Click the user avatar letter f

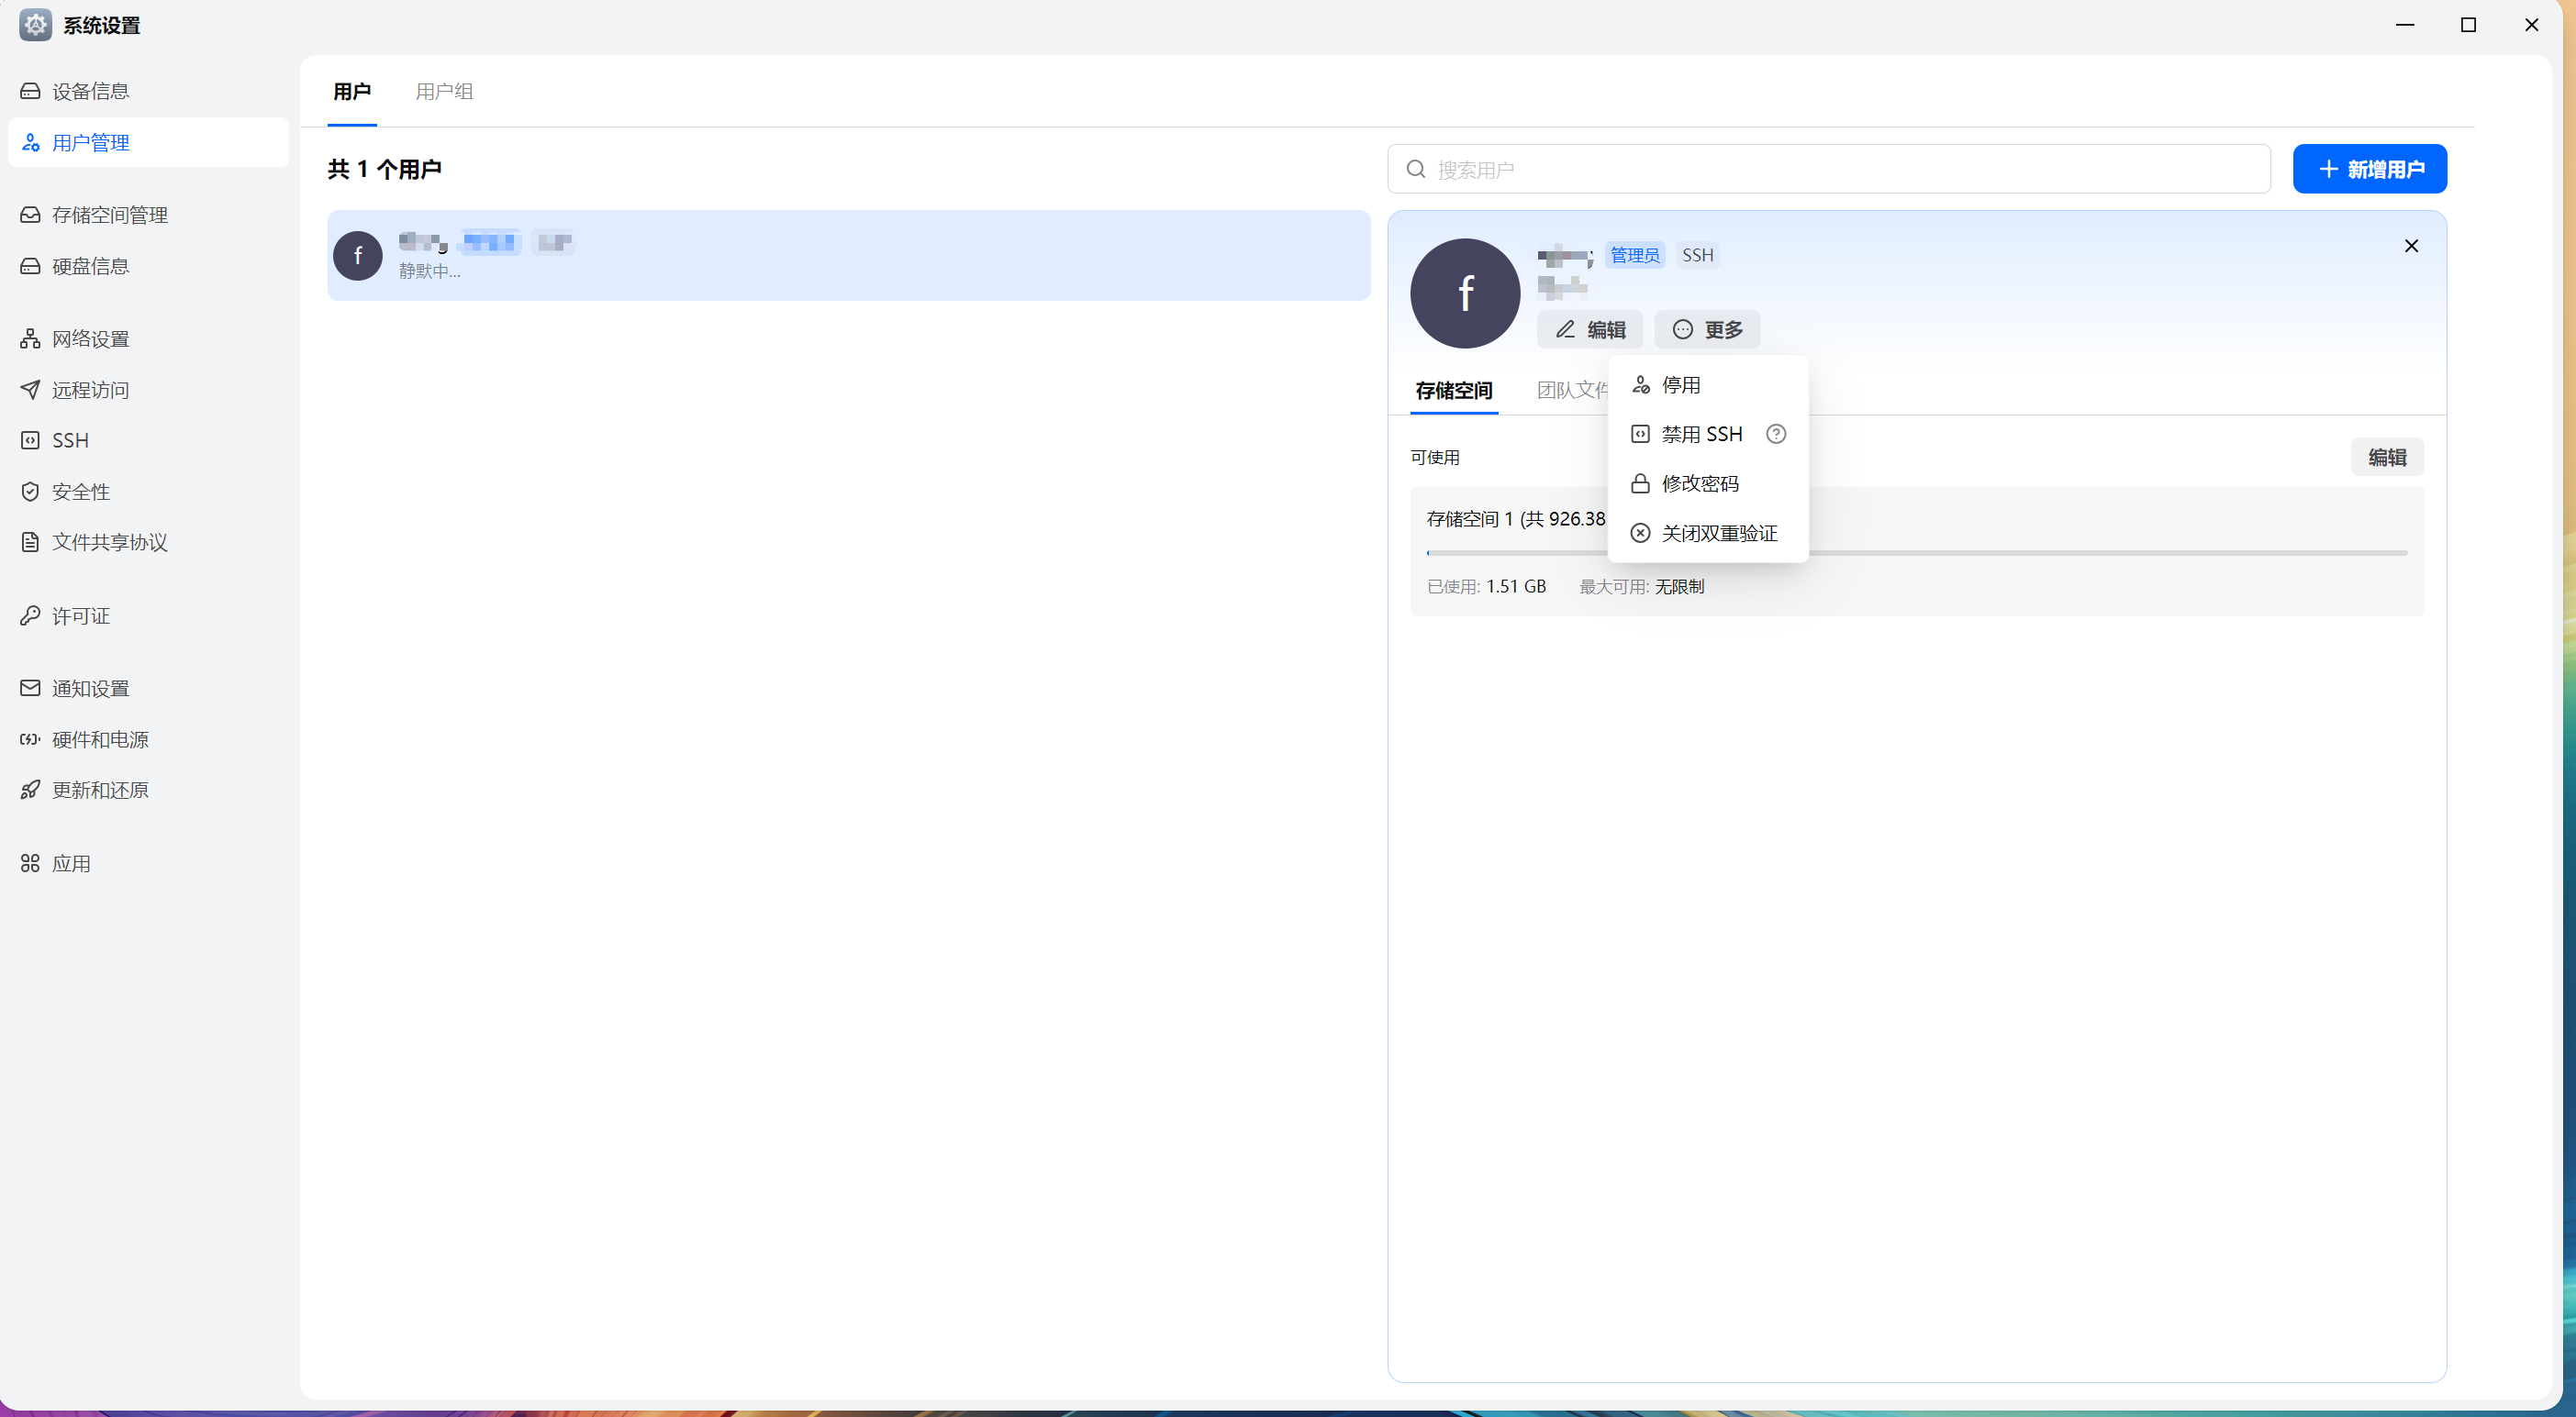(1464, 292)
